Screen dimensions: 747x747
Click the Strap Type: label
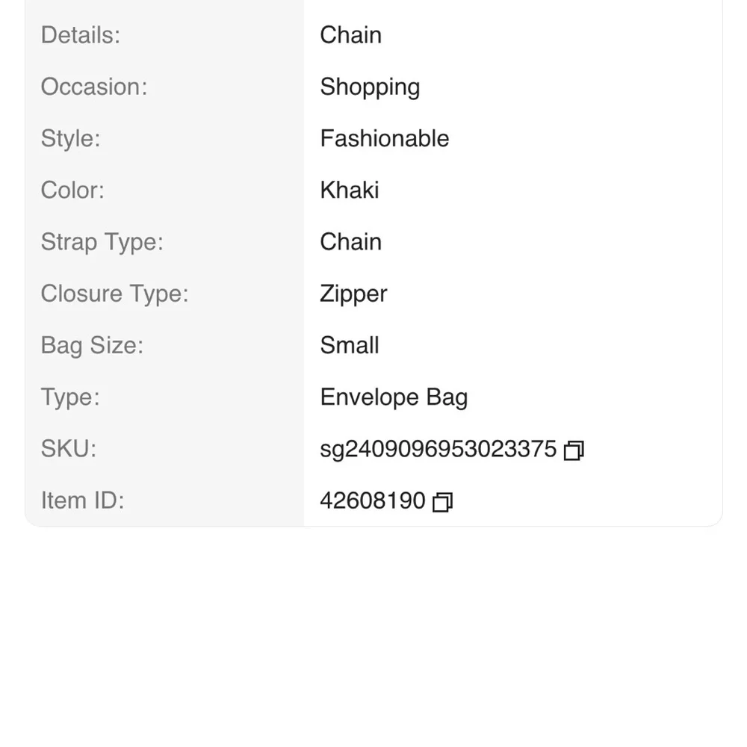point(102,242)
